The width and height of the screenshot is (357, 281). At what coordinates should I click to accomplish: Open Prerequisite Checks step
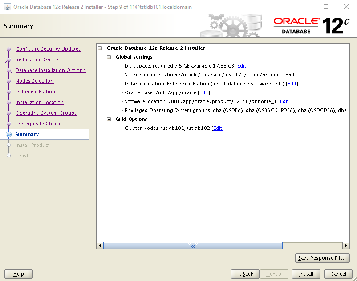coord(39,124)
